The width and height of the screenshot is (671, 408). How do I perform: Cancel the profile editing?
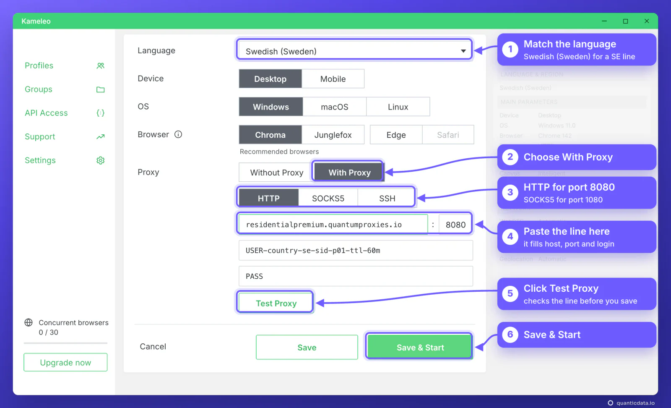tap(153, 346)
